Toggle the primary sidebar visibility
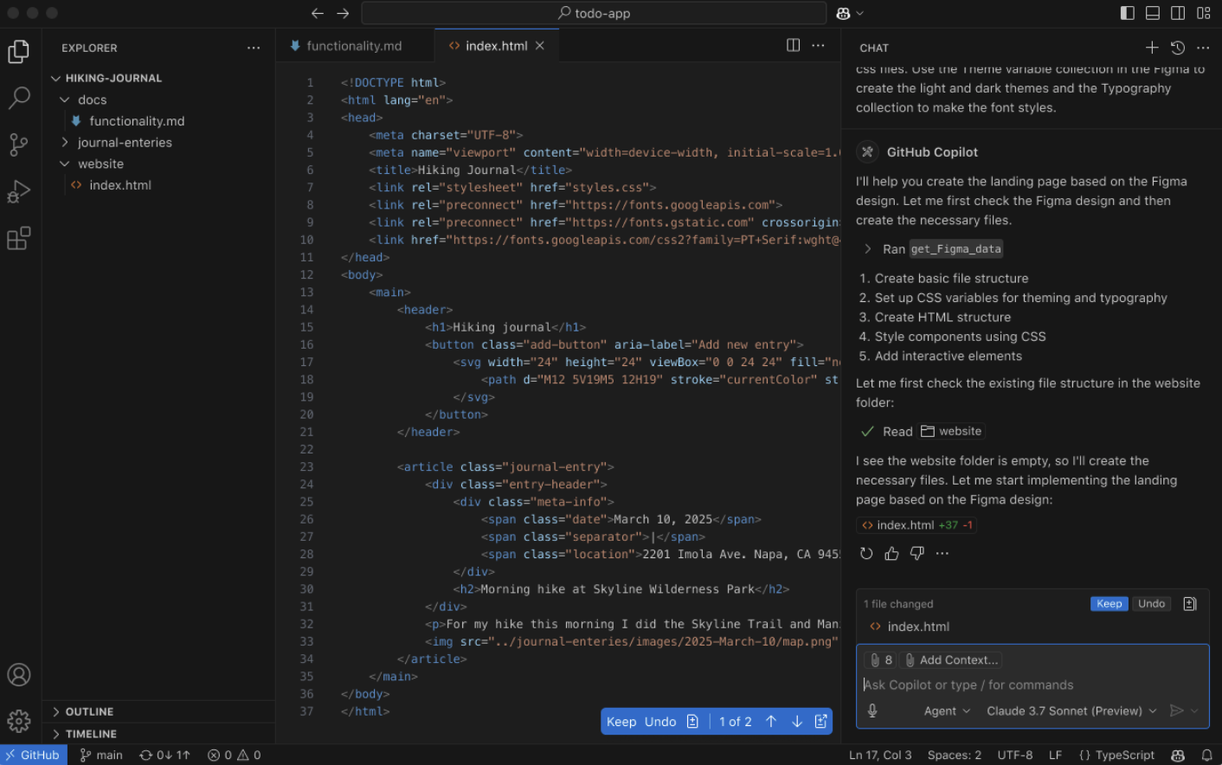This screenshot has height=765, width=1222. [x=1126, y=12]
